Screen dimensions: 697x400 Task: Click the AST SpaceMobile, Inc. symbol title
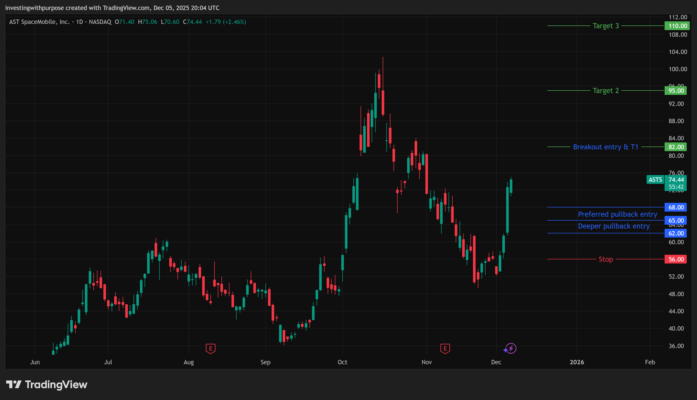(x=39, y=22)
